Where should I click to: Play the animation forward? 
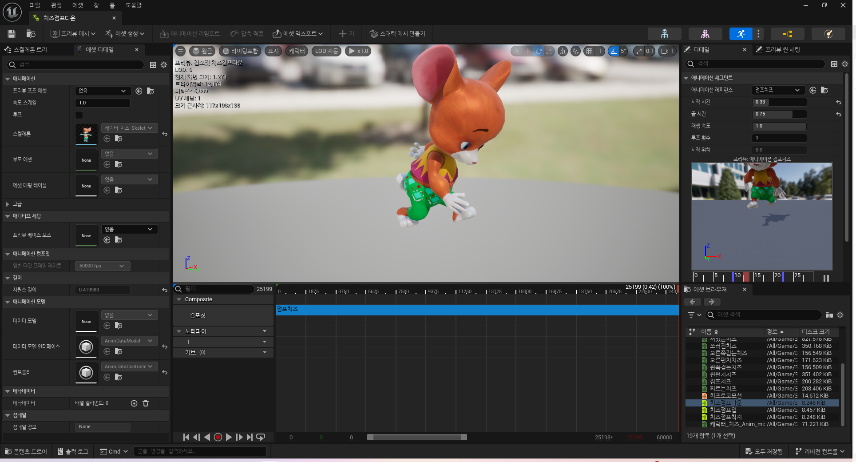pyautogui.click(x=229, y=437)
